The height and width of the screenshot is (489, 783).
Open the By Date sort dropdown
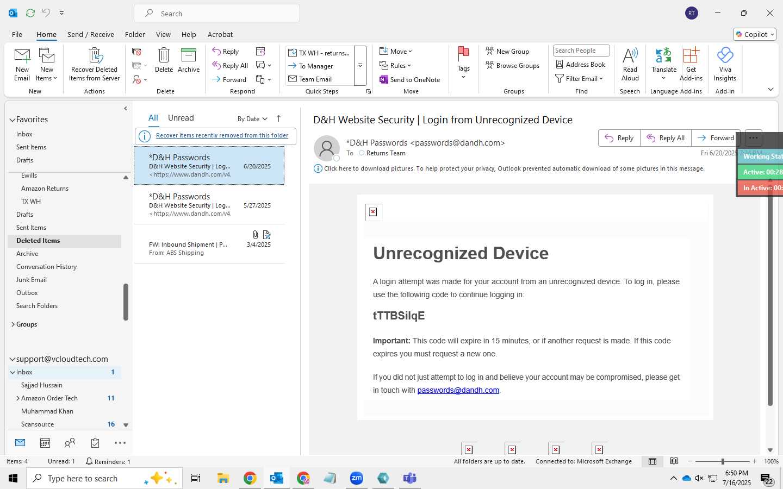[x=252, y=119]
